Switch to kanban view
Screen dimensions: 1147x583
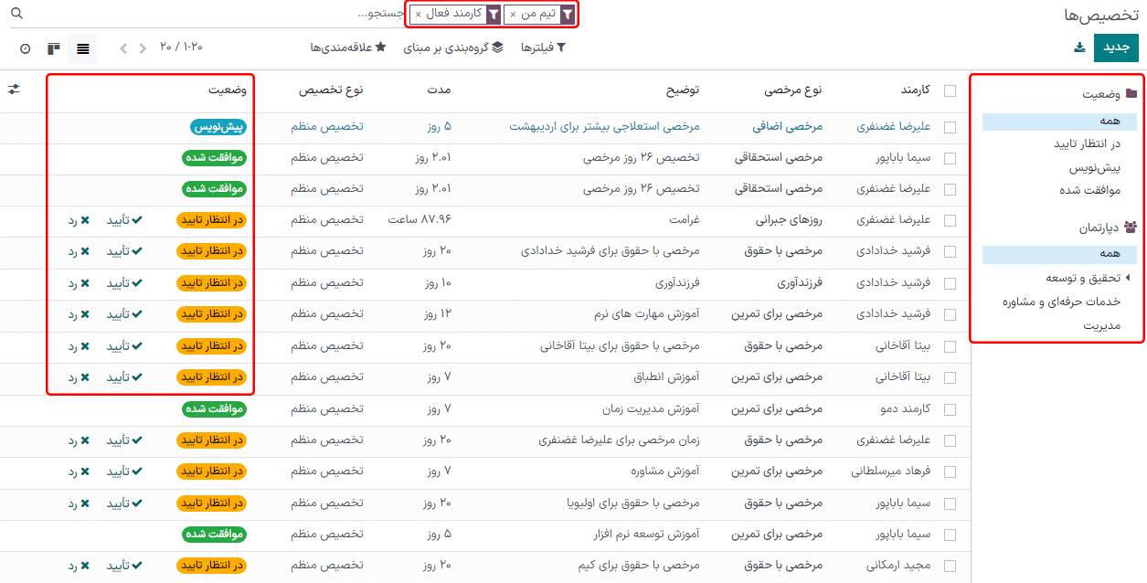coord(54,48)
